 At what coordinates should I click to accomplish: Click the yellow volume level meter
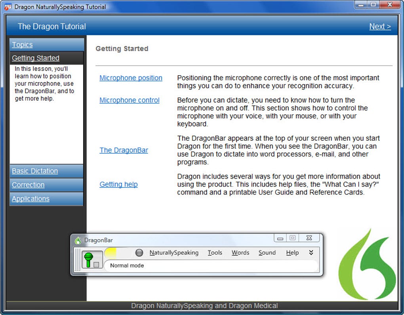[x=110, y=253]
